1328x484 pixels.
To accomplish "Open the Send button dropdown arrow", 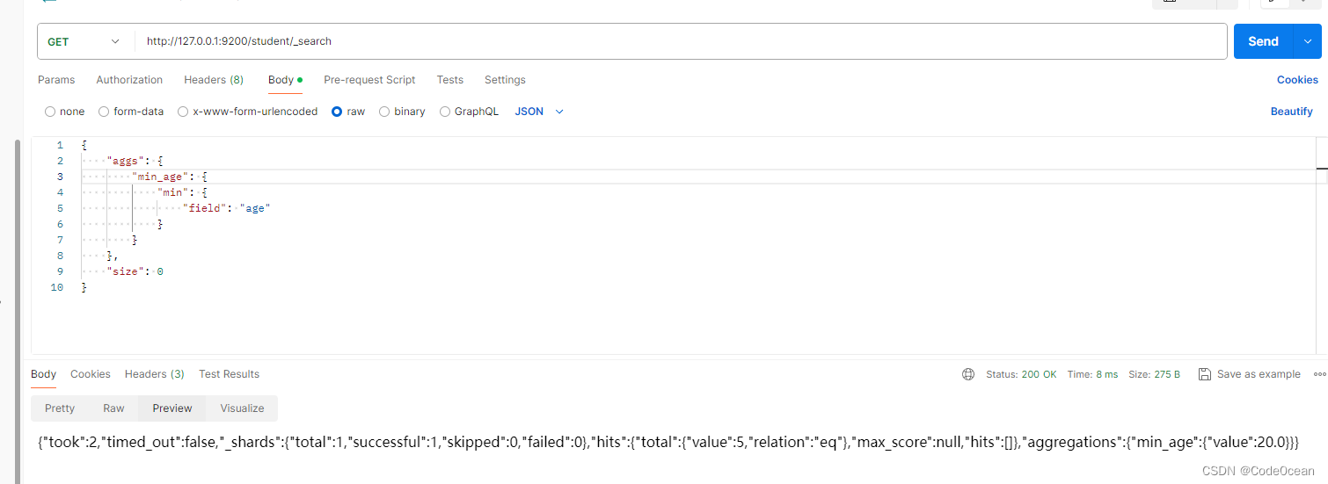I will point(1307,41).
